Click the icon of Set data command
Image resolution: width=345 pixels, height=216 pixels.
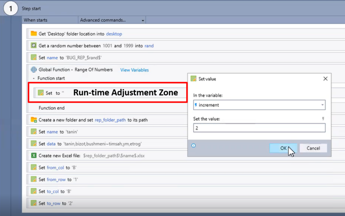click(34, 144)
